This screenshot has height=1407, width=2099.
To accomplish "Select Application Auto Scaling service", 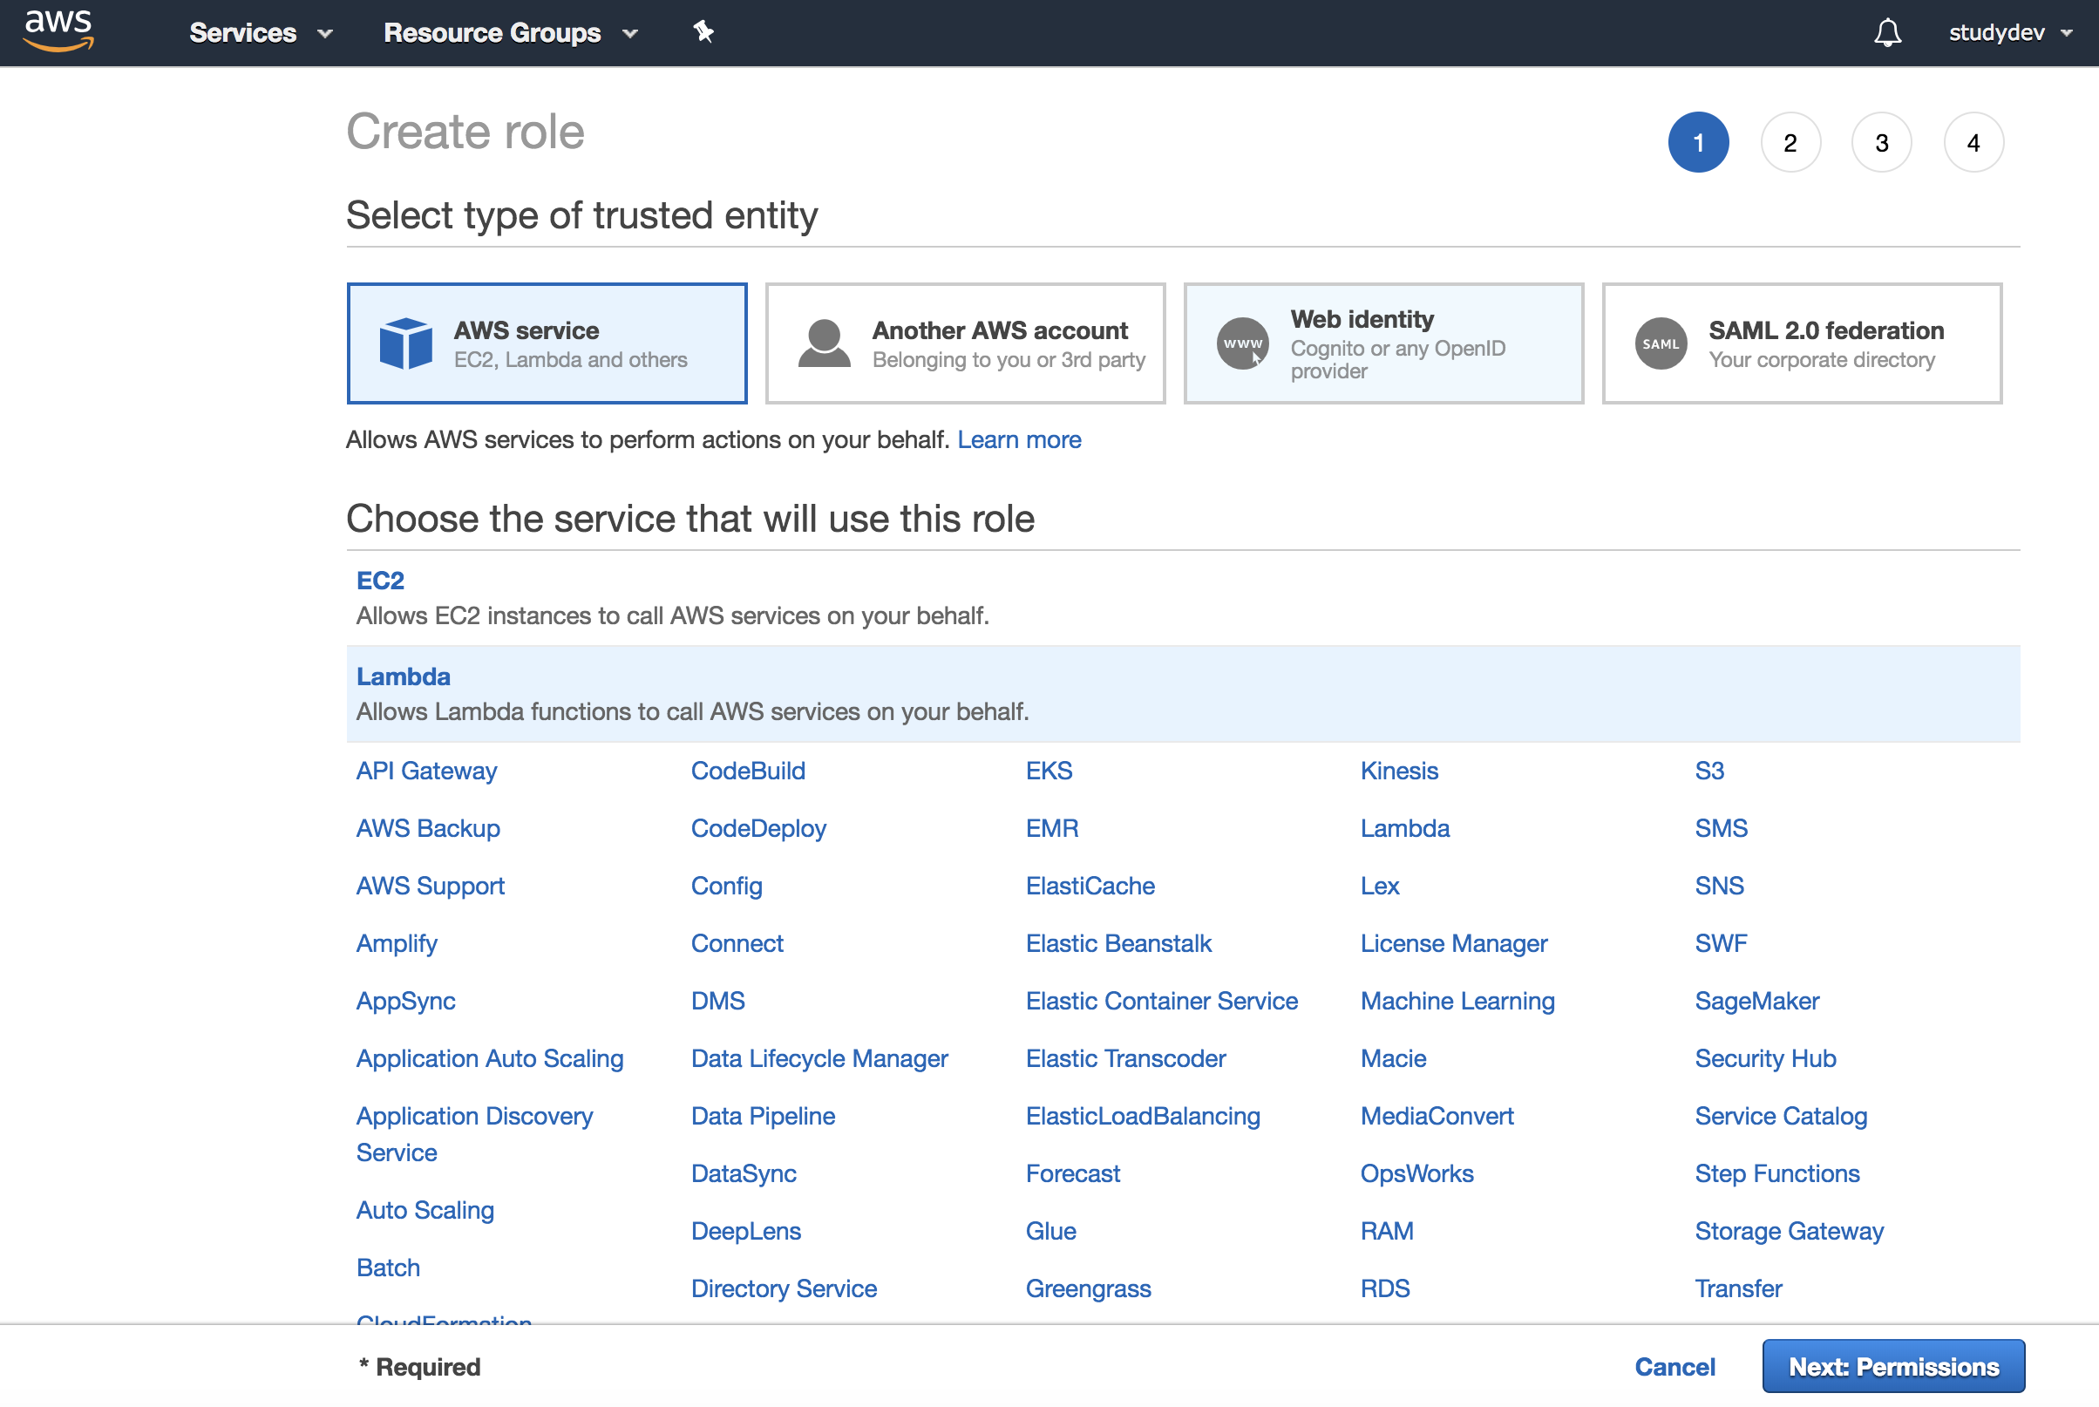I will coord(490,1058).
